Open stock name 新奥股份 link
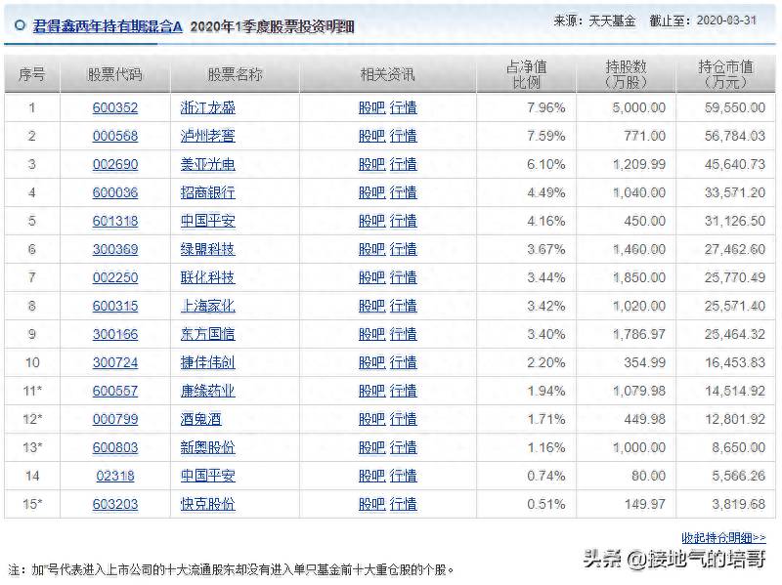This screenshot has width=782, height=585. point(207,447)
